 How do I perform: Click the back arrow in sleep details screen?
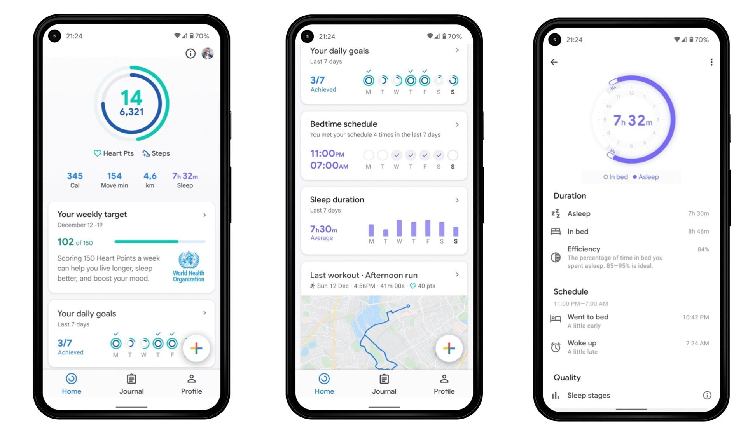(554, 62)
